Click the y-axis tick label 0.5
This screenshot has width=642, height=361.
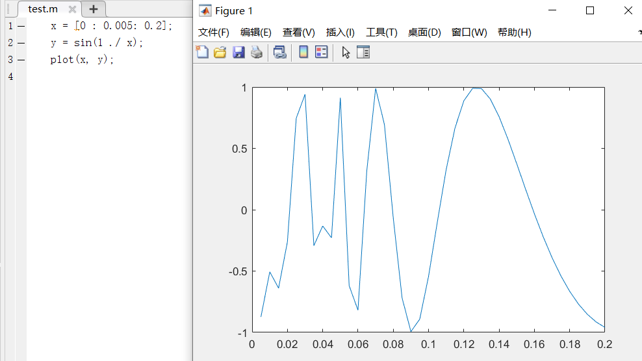[240, 149]
